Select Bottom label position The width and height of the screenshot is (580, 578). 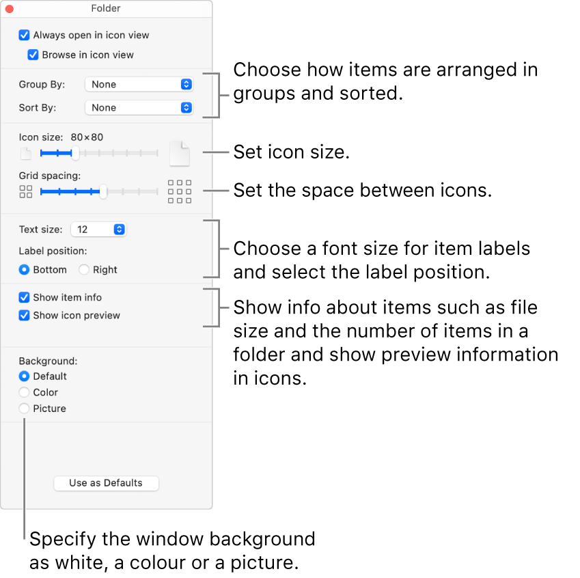pos(24,270)
